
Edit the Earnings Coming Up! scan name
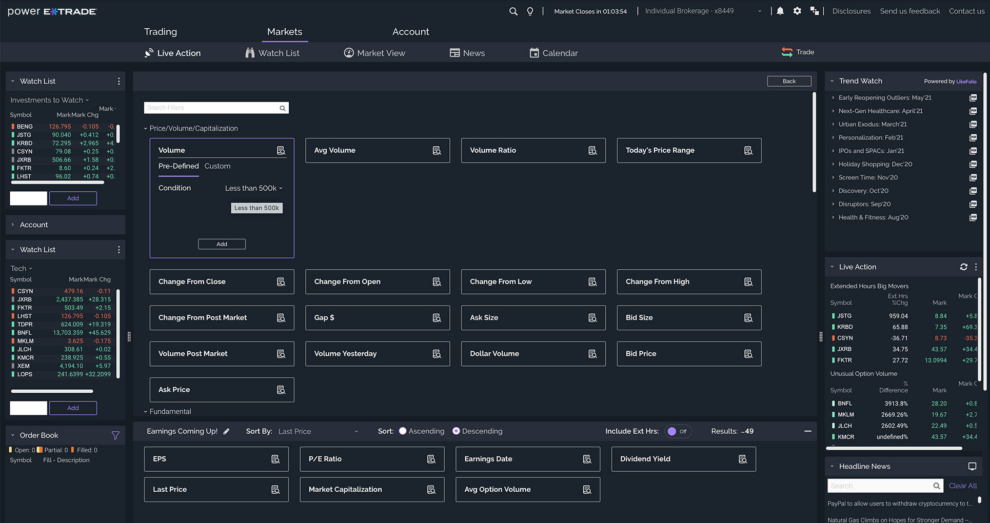click(226, 432)
